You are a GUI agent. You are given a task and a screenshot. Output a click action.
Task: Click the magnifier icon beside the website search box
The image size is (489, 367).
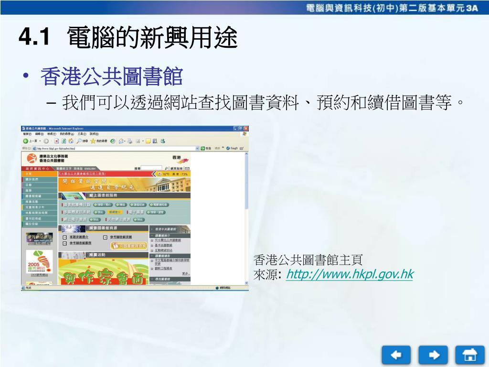pos(166,169)
